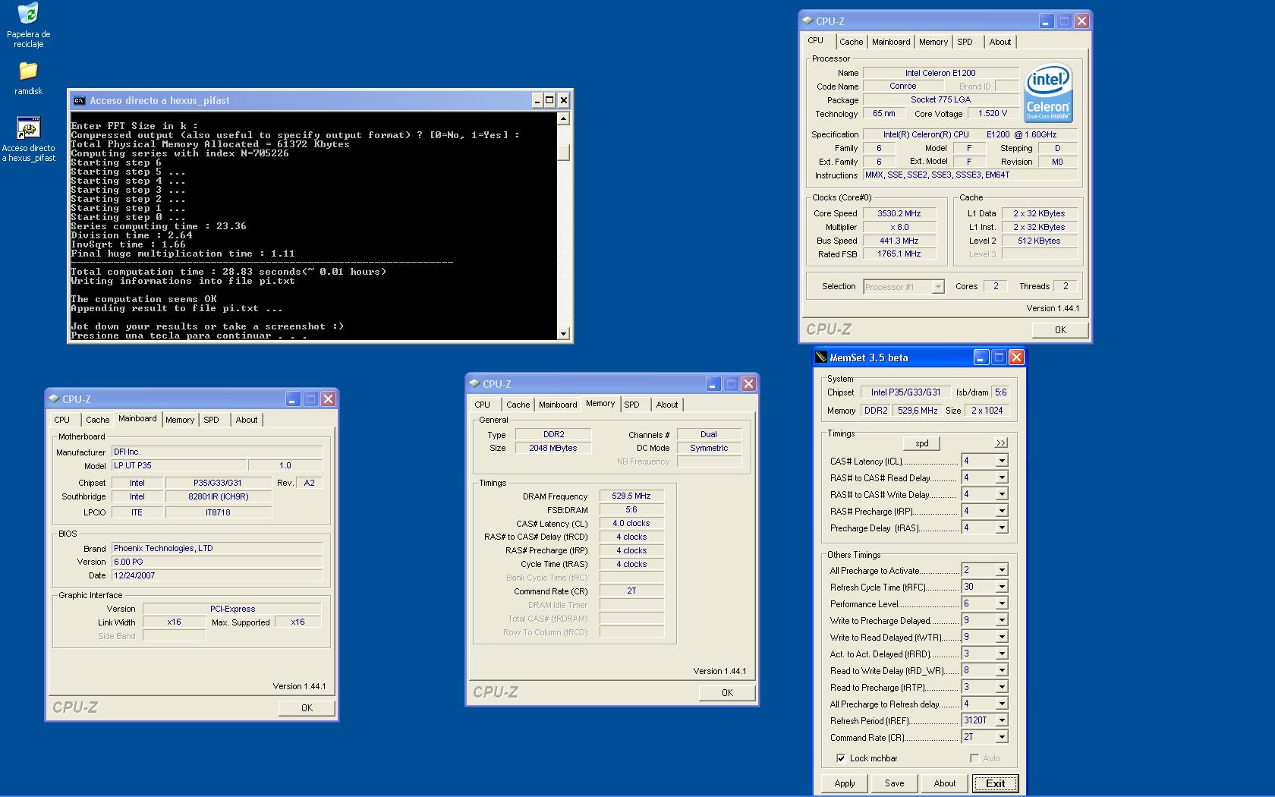Click the Exit button in MemSet
Screen dimensions: 1275x797
click(995, 783)
